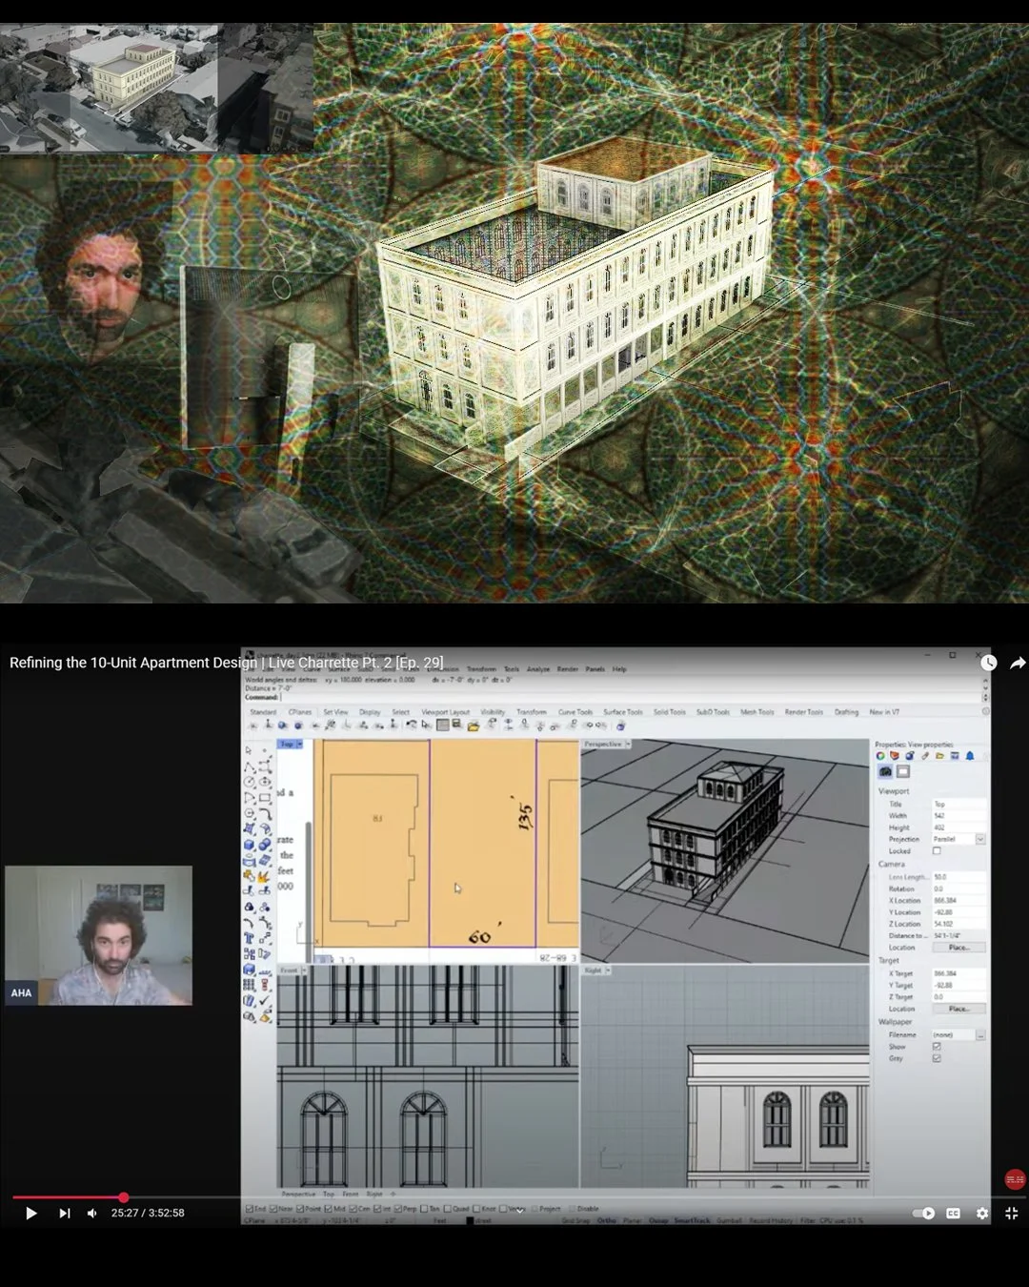Open the Analyze menu in Rhino

538,669
